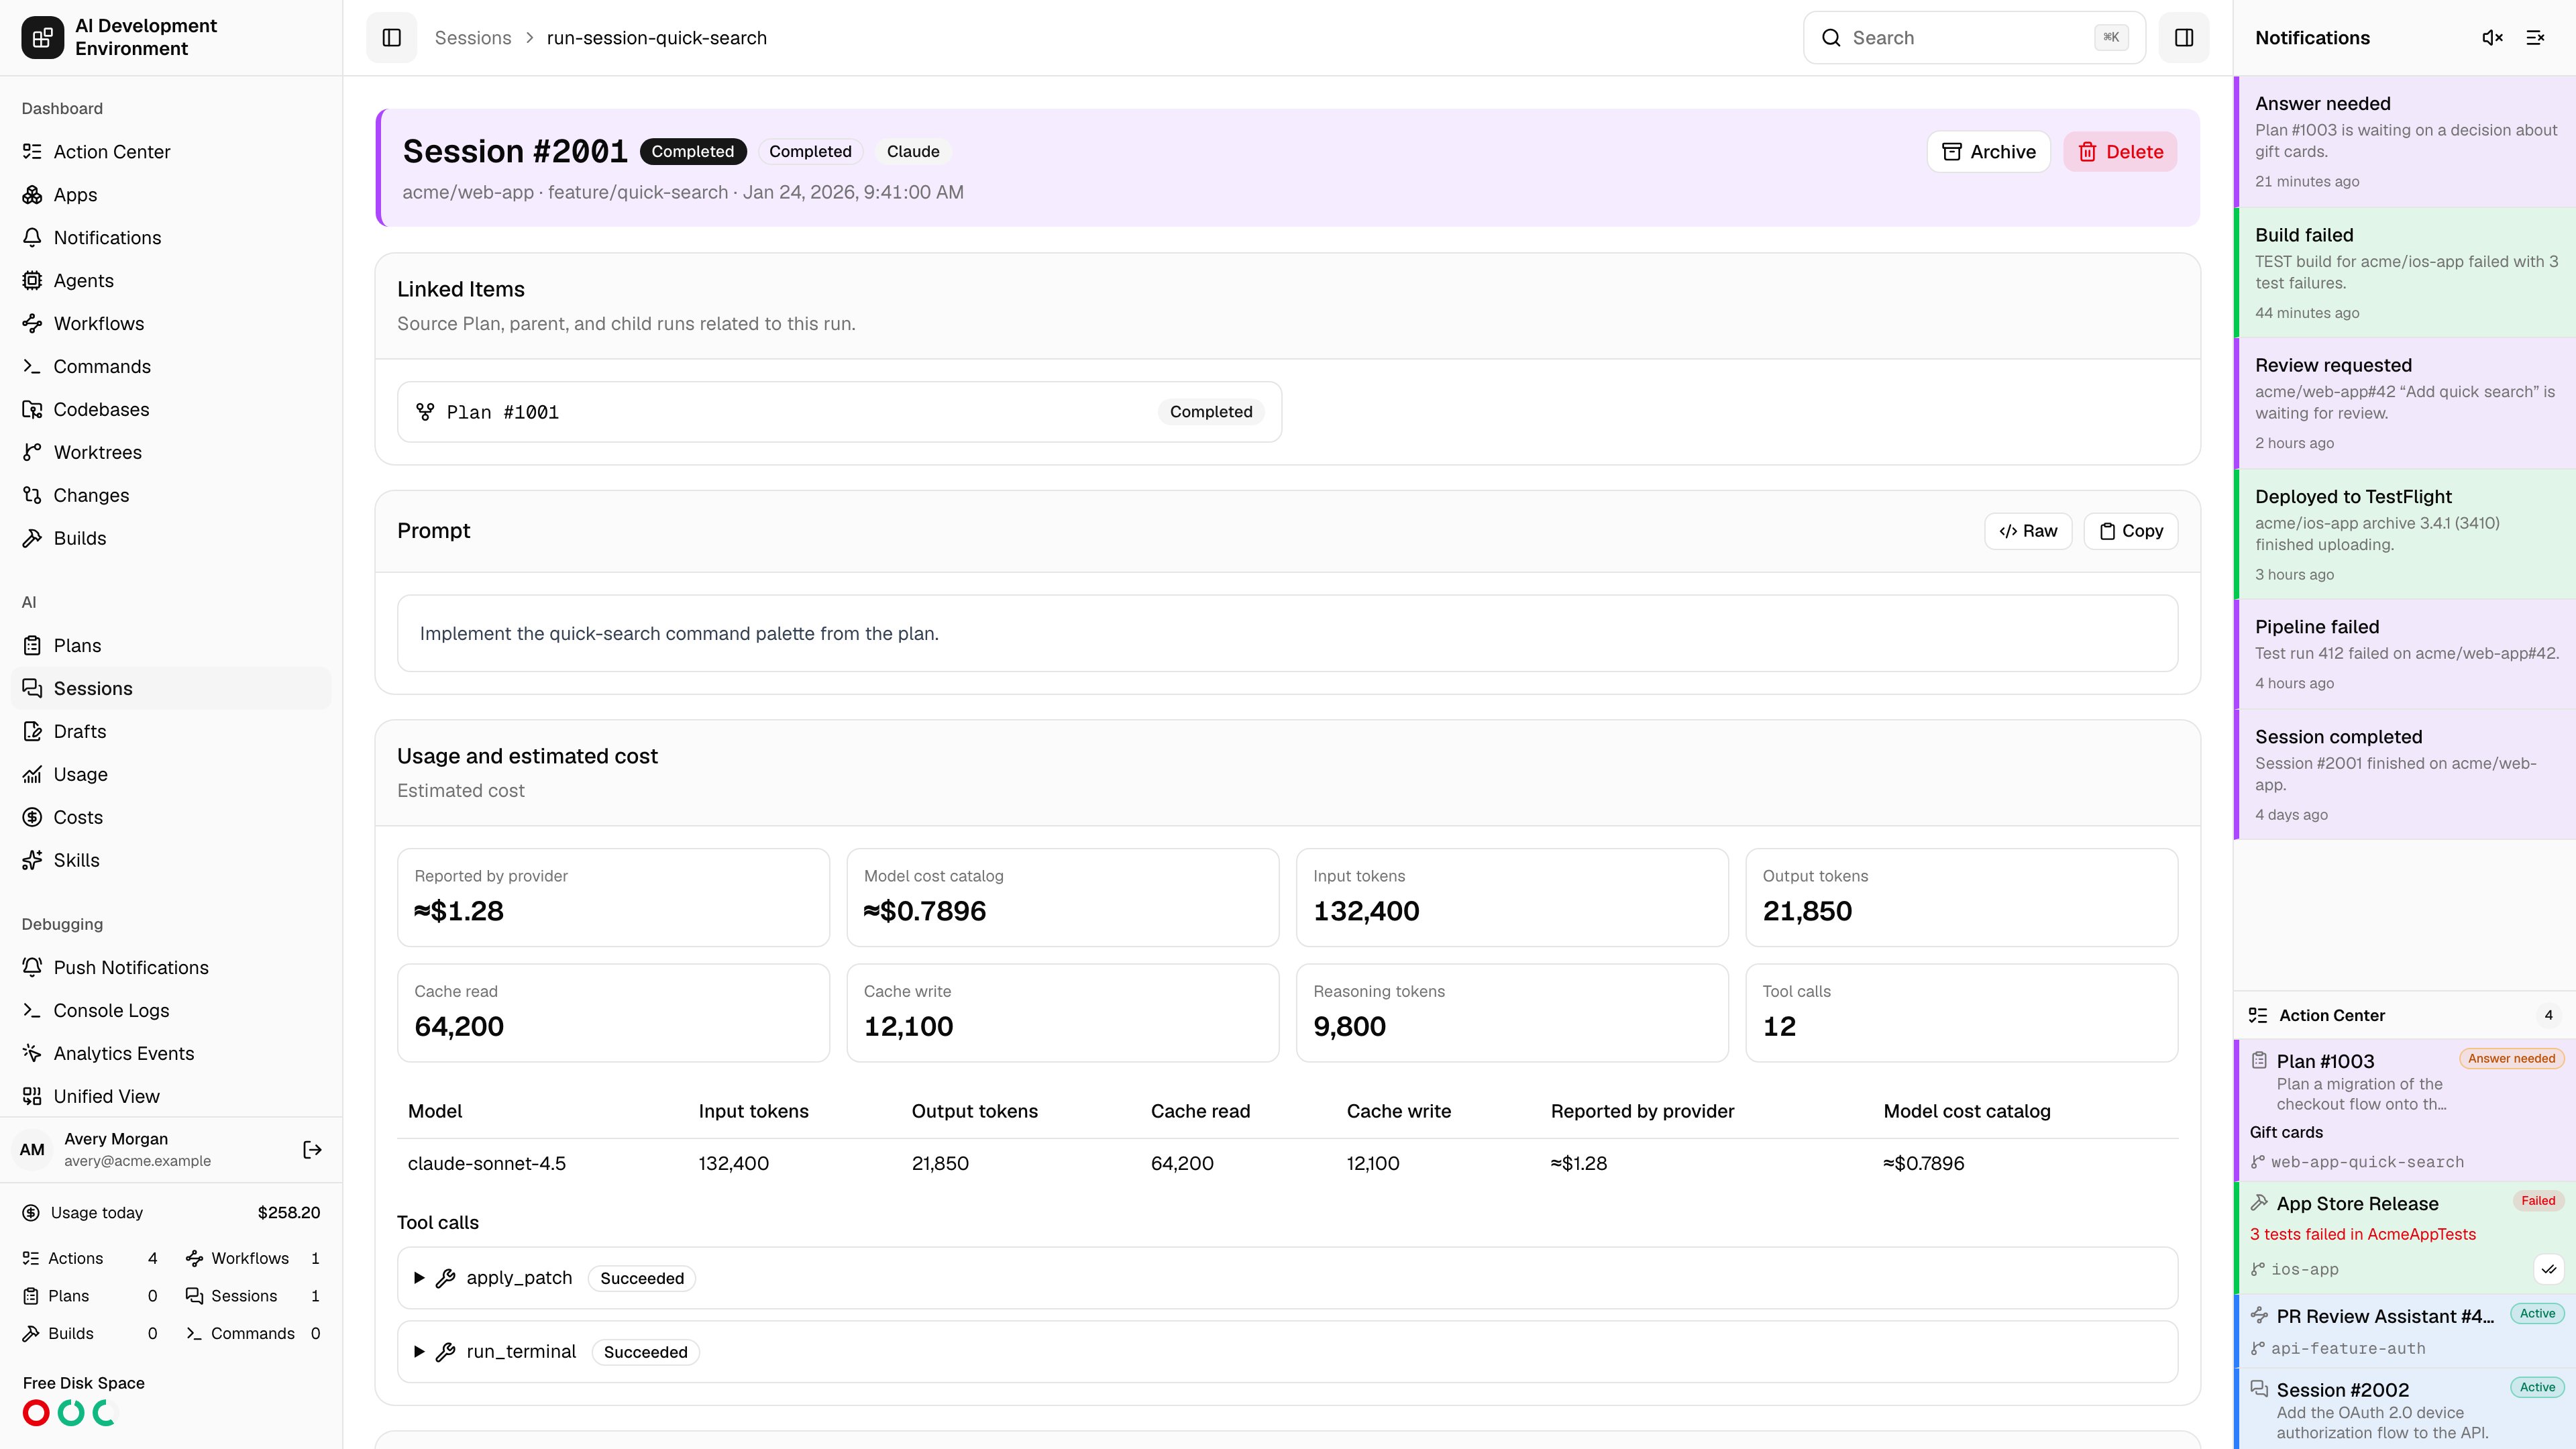
Task: Click the run_terminal wrench icon
Action: [446, 1352]
